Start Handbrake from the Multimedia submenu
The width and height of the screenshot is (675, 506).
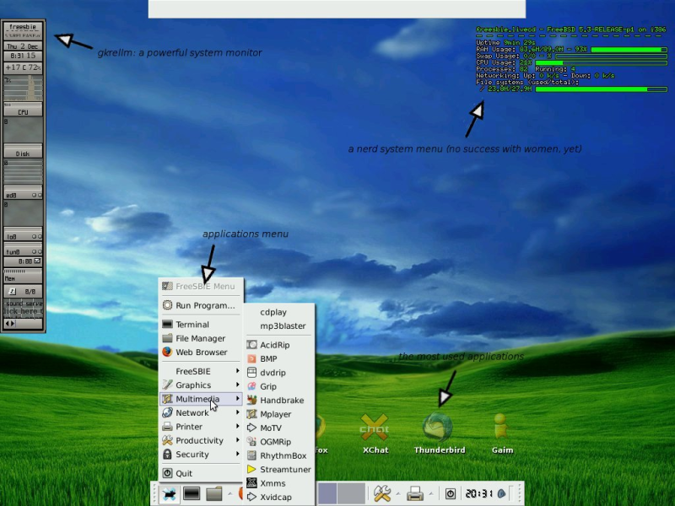pyautogui.click(x=280, y=400)
